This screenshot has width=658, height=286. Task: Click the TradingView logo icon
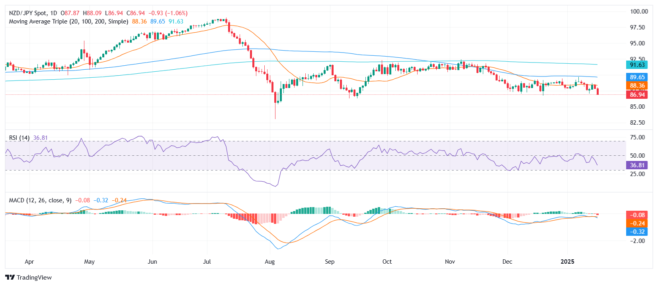click(10, 278)
